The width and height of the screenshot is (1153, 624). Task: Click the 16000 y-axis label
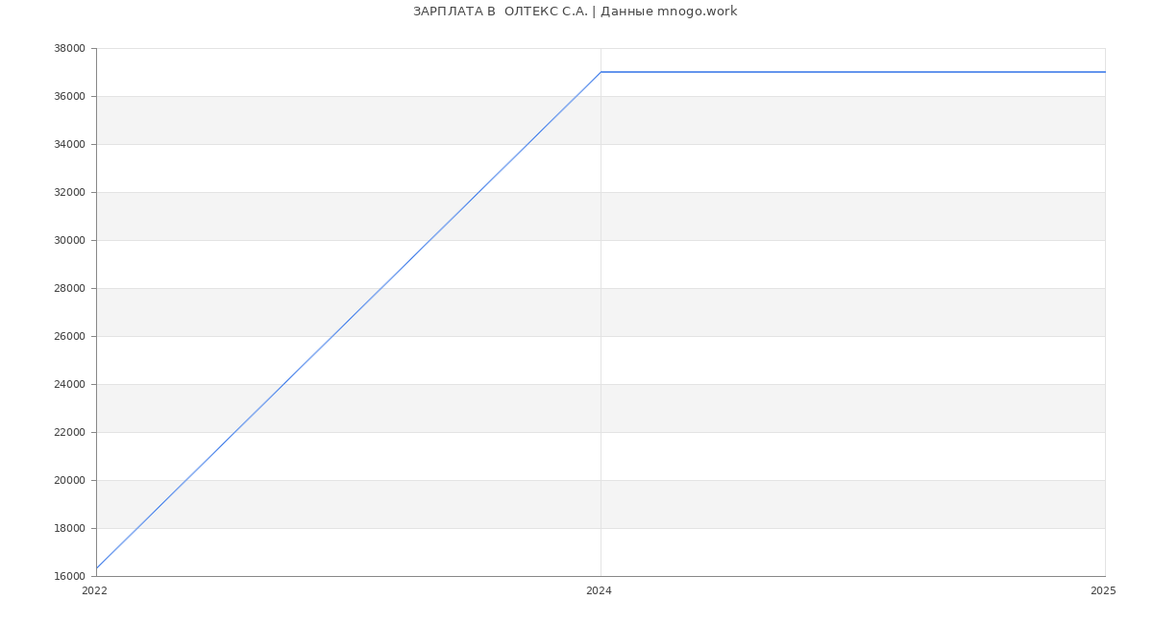(71, 577)
